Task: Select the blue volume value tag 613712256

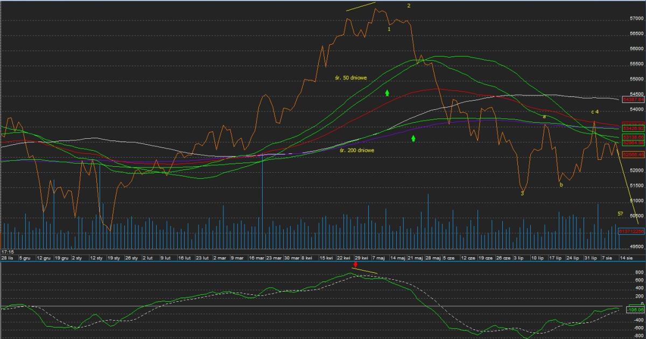Action: tap(632, 231)
